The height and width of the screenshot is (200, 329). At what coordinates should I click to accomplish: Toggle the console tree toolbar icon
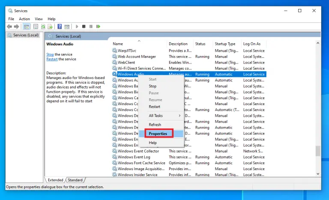pyautogui.click(x=27, y=26)
